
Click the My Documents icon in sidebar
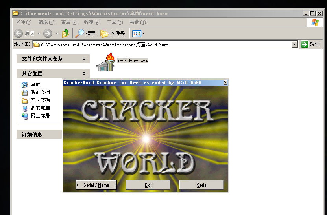pos(25,93)
